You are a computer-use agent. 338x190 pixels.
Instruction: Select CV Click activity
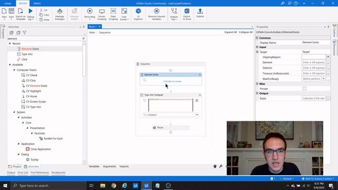point(31,81)
